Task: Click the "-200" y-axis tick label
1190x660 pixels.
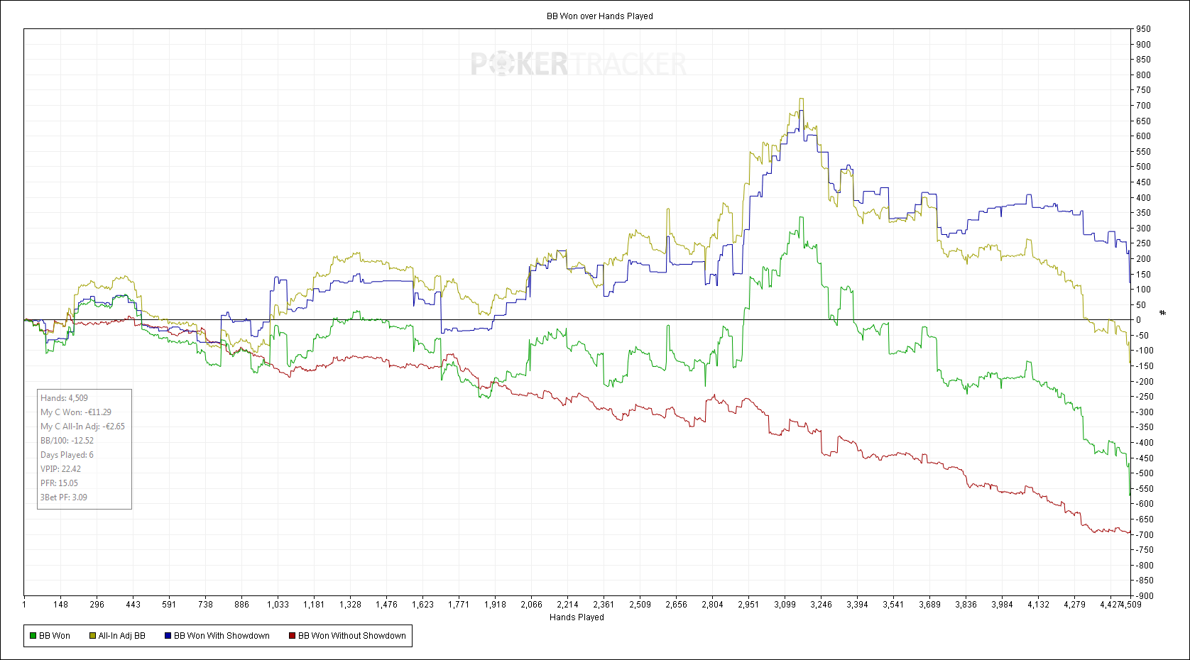Action: pyautogui.click(x=1145, y=382)
